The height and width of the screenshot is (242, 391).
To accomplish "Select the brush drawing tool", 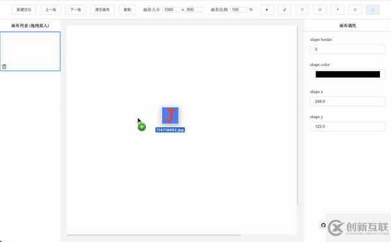I will click(285, 10).
